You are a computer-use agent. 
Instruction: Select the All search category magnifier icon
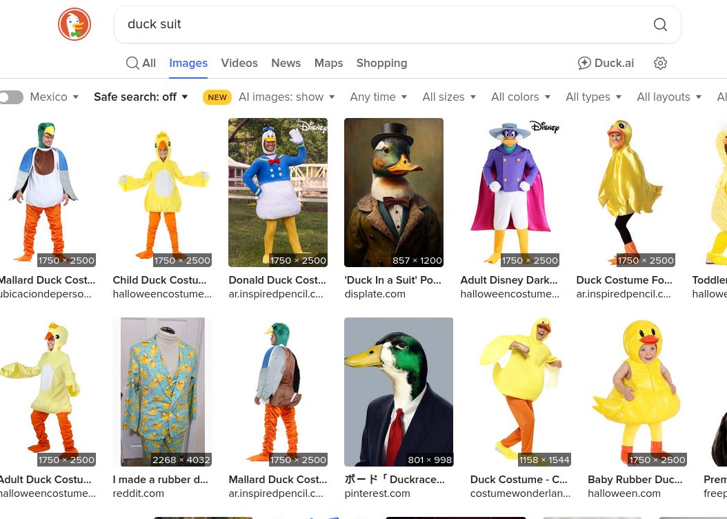(x=132, y=63)
